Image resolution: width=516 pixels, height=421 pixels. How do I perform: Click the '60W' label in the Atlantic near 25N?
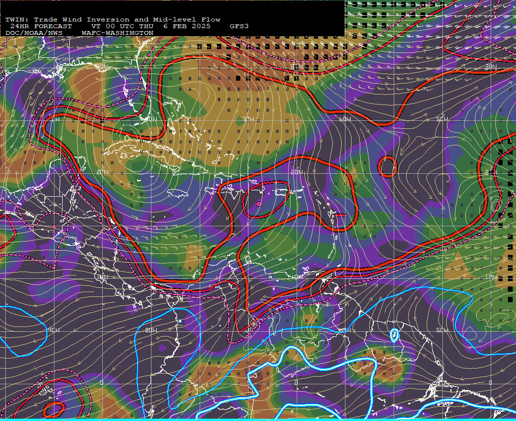(345, 119)
